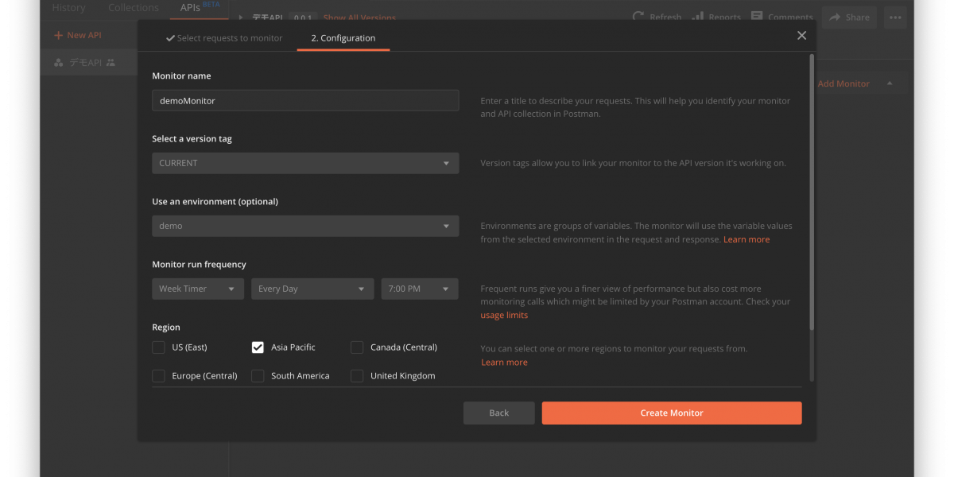This screenshot has width=954, height=477.
Task: Click Learn more under region description
Action: tap(504, 363)
